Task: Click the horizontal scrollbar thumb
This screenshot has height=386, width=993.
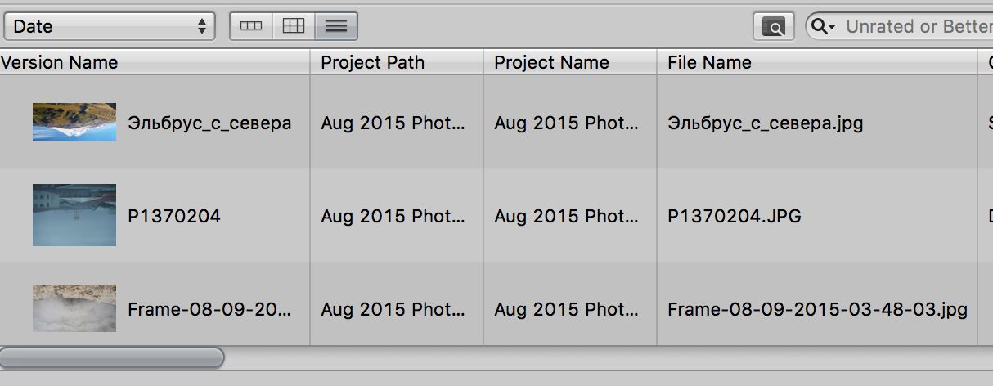Action: point(112,357)
